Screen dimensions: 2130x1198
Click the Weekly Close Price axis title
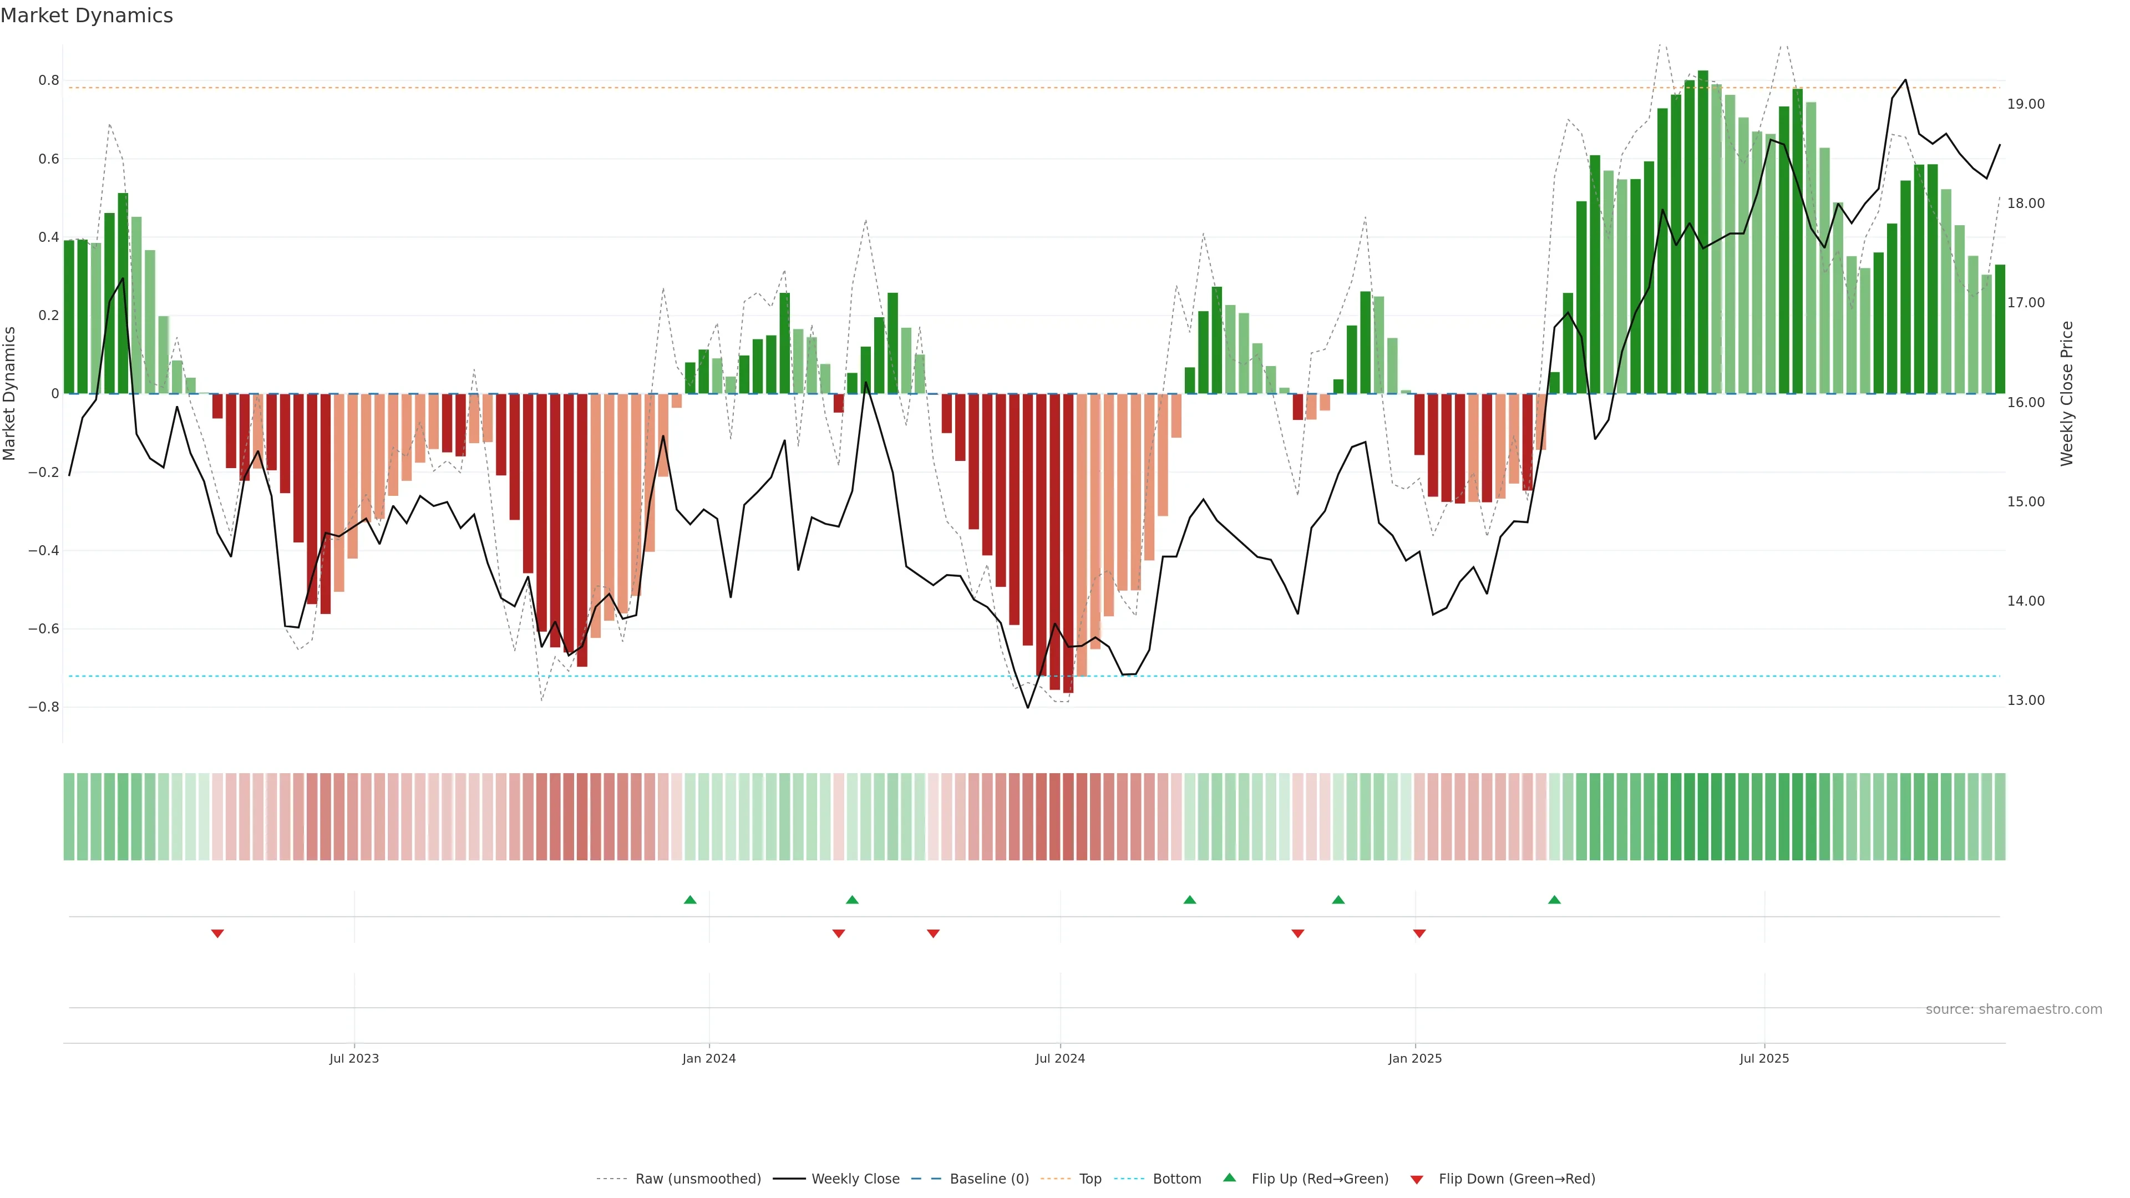coord(2067,394)
